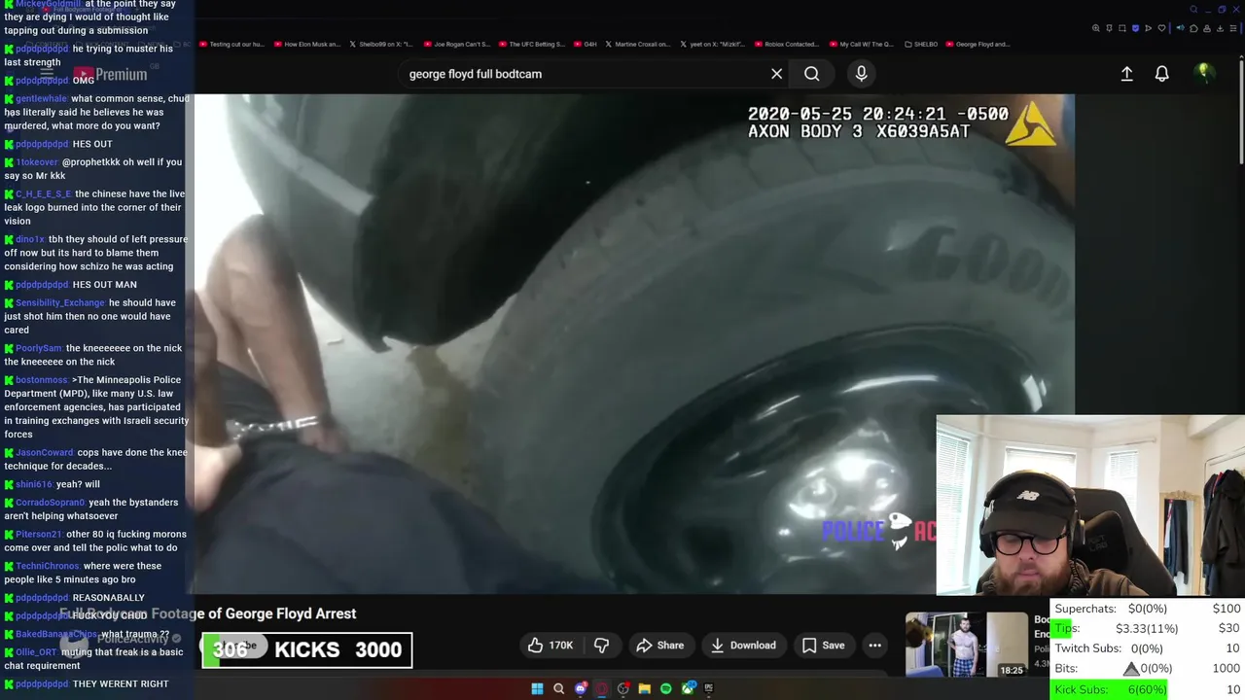Image resolution: width=1245 pixels, height=700 pixels.
Task: Open Windows taskbar search
Action: click(x=558, y=688)
